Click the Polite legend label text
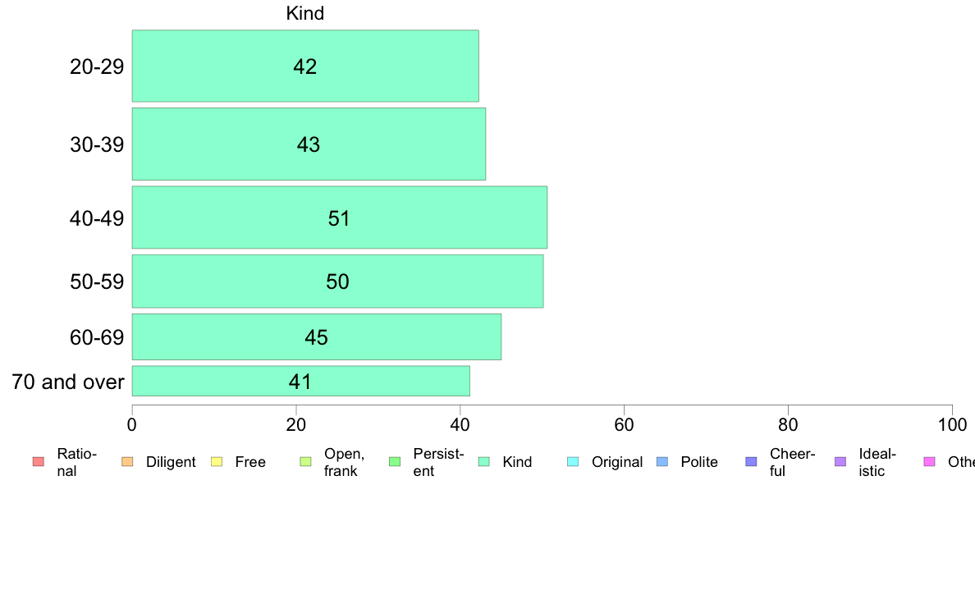This screenshot has width=975, height=604. pyautogui.click(x=699, y=462)
